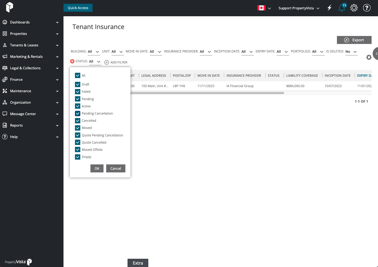Expand the Tenants & Leases menu
Screen dimensions: 378x267
pos(57,45)
